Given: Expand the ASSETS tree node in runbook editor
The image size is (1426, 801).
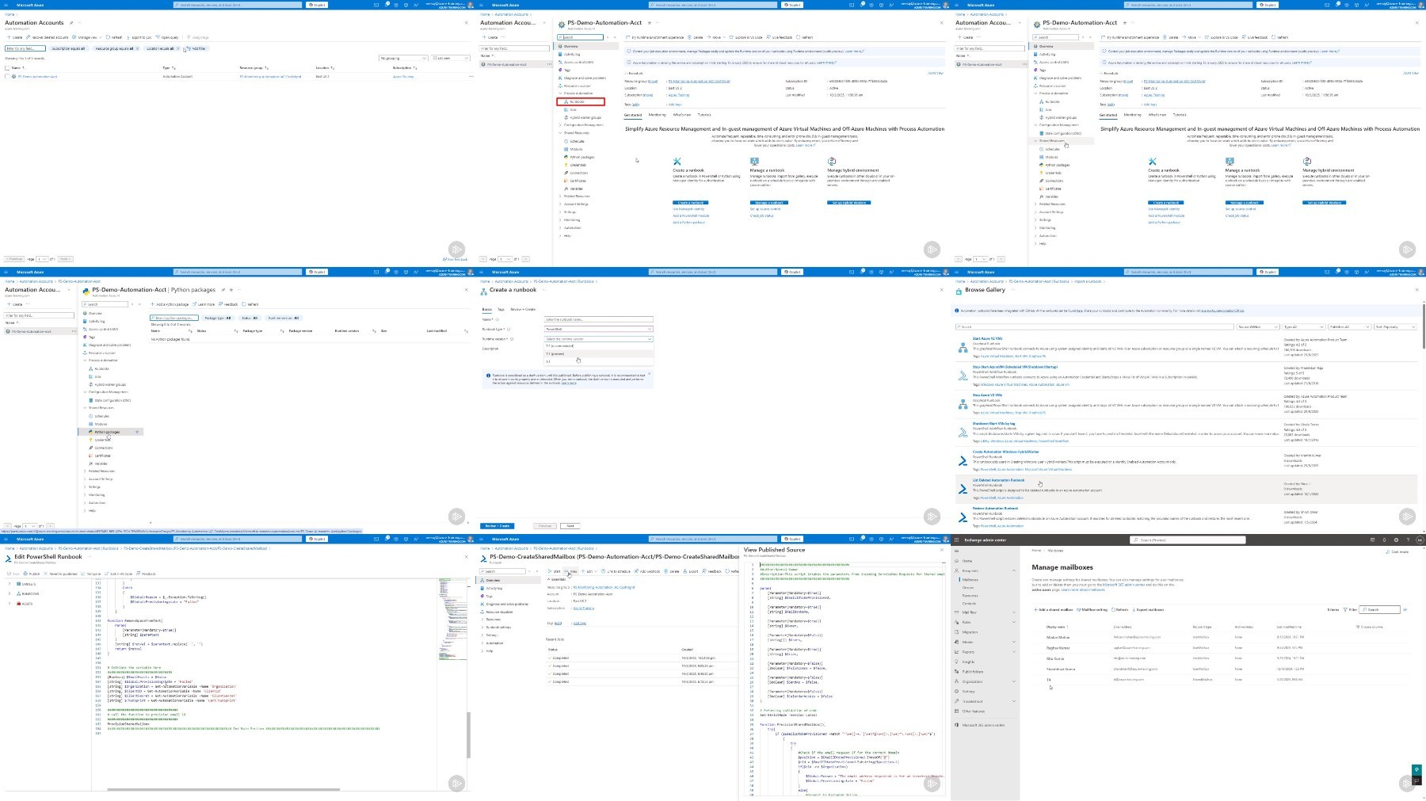Looking at the screenshot, I should coord(10,604).
